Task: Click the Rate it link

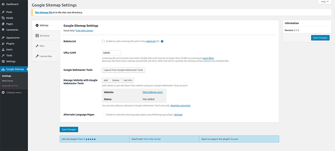Action: point(81,139)
